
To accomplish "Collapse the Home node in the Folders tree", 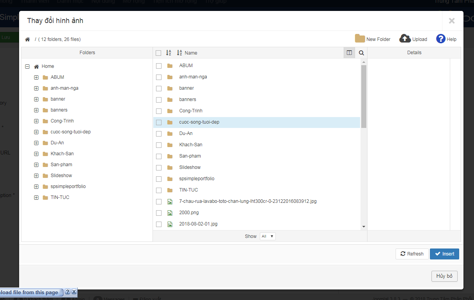I will 27,66.
